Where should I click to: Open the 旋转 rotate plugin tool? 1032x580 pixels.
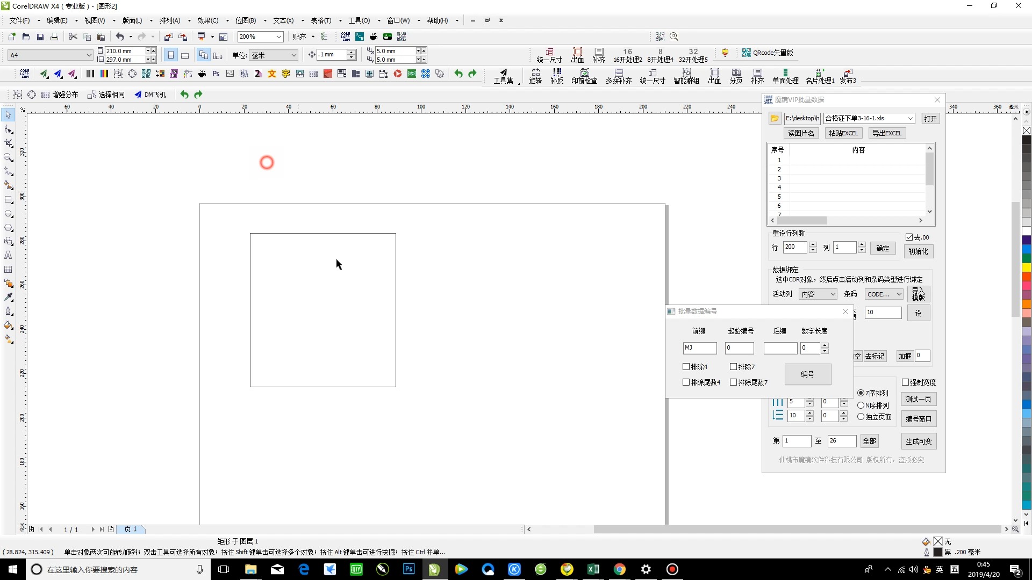click(x=535, y=76)
